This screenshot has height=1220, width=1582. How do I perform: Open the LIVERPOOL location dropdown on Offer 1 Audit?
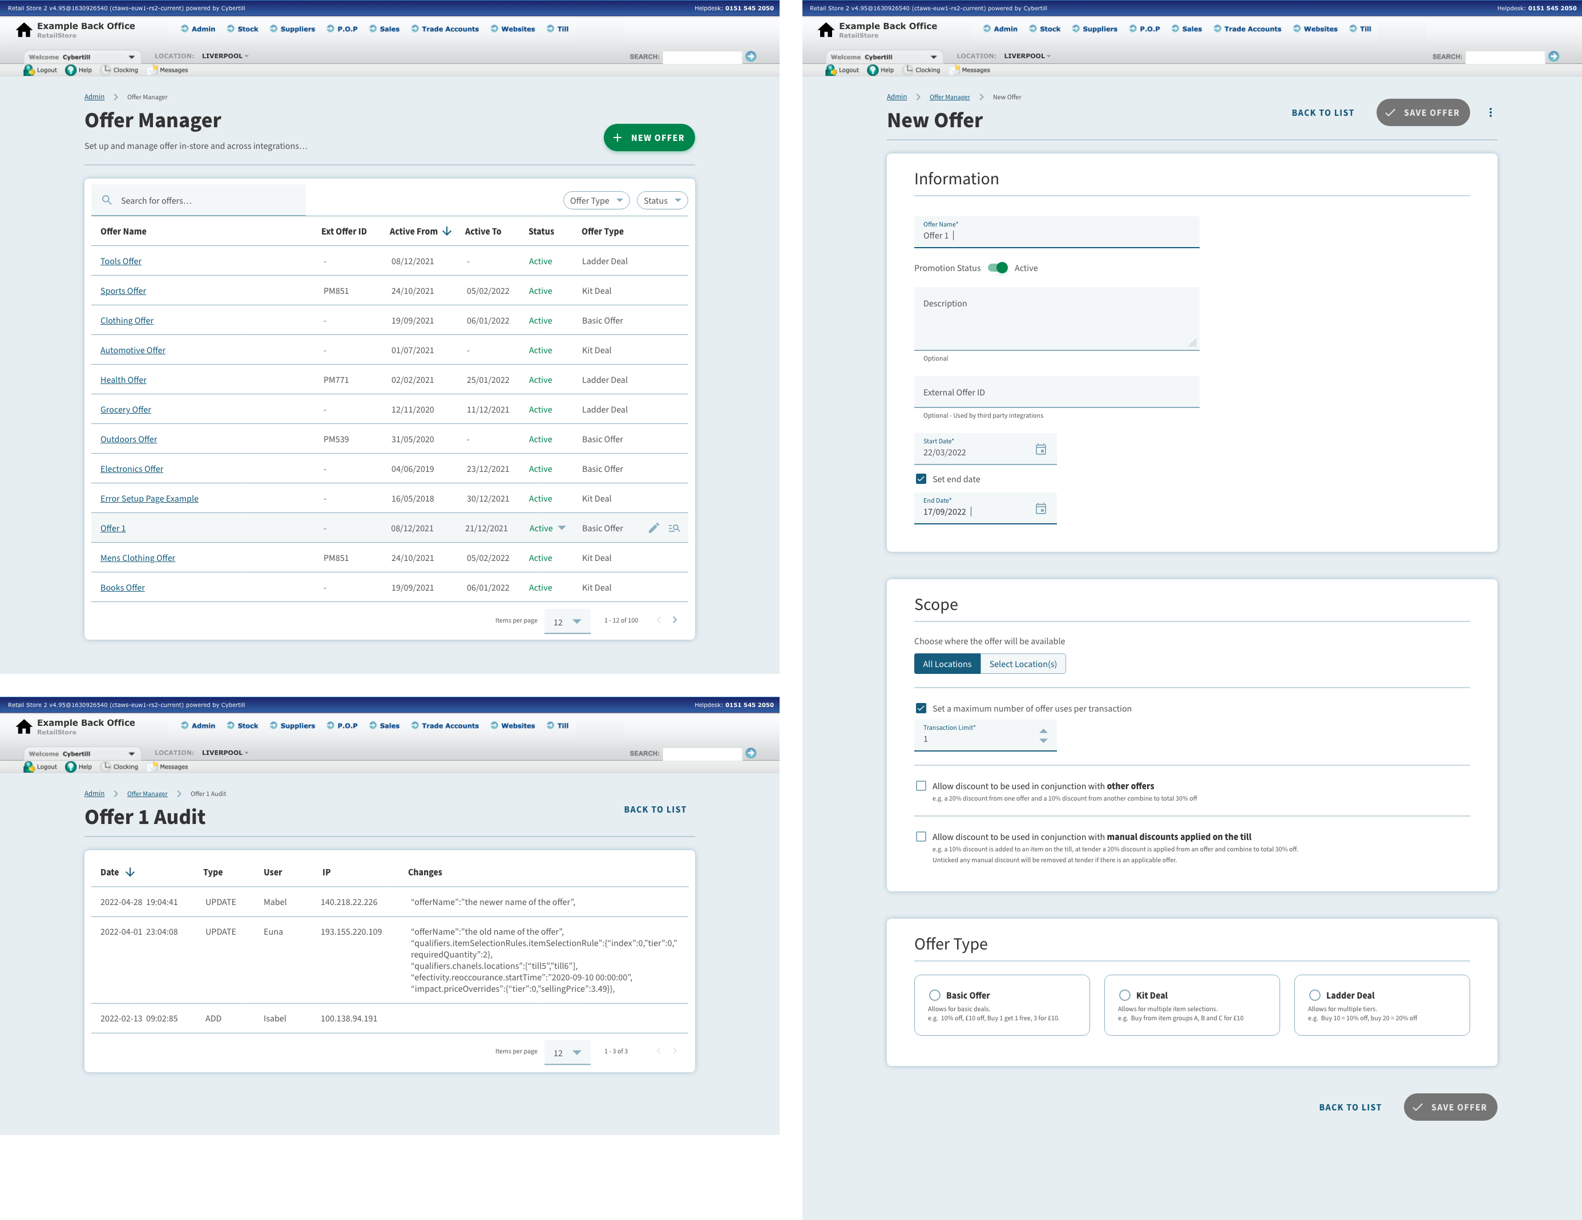point(225,753)
